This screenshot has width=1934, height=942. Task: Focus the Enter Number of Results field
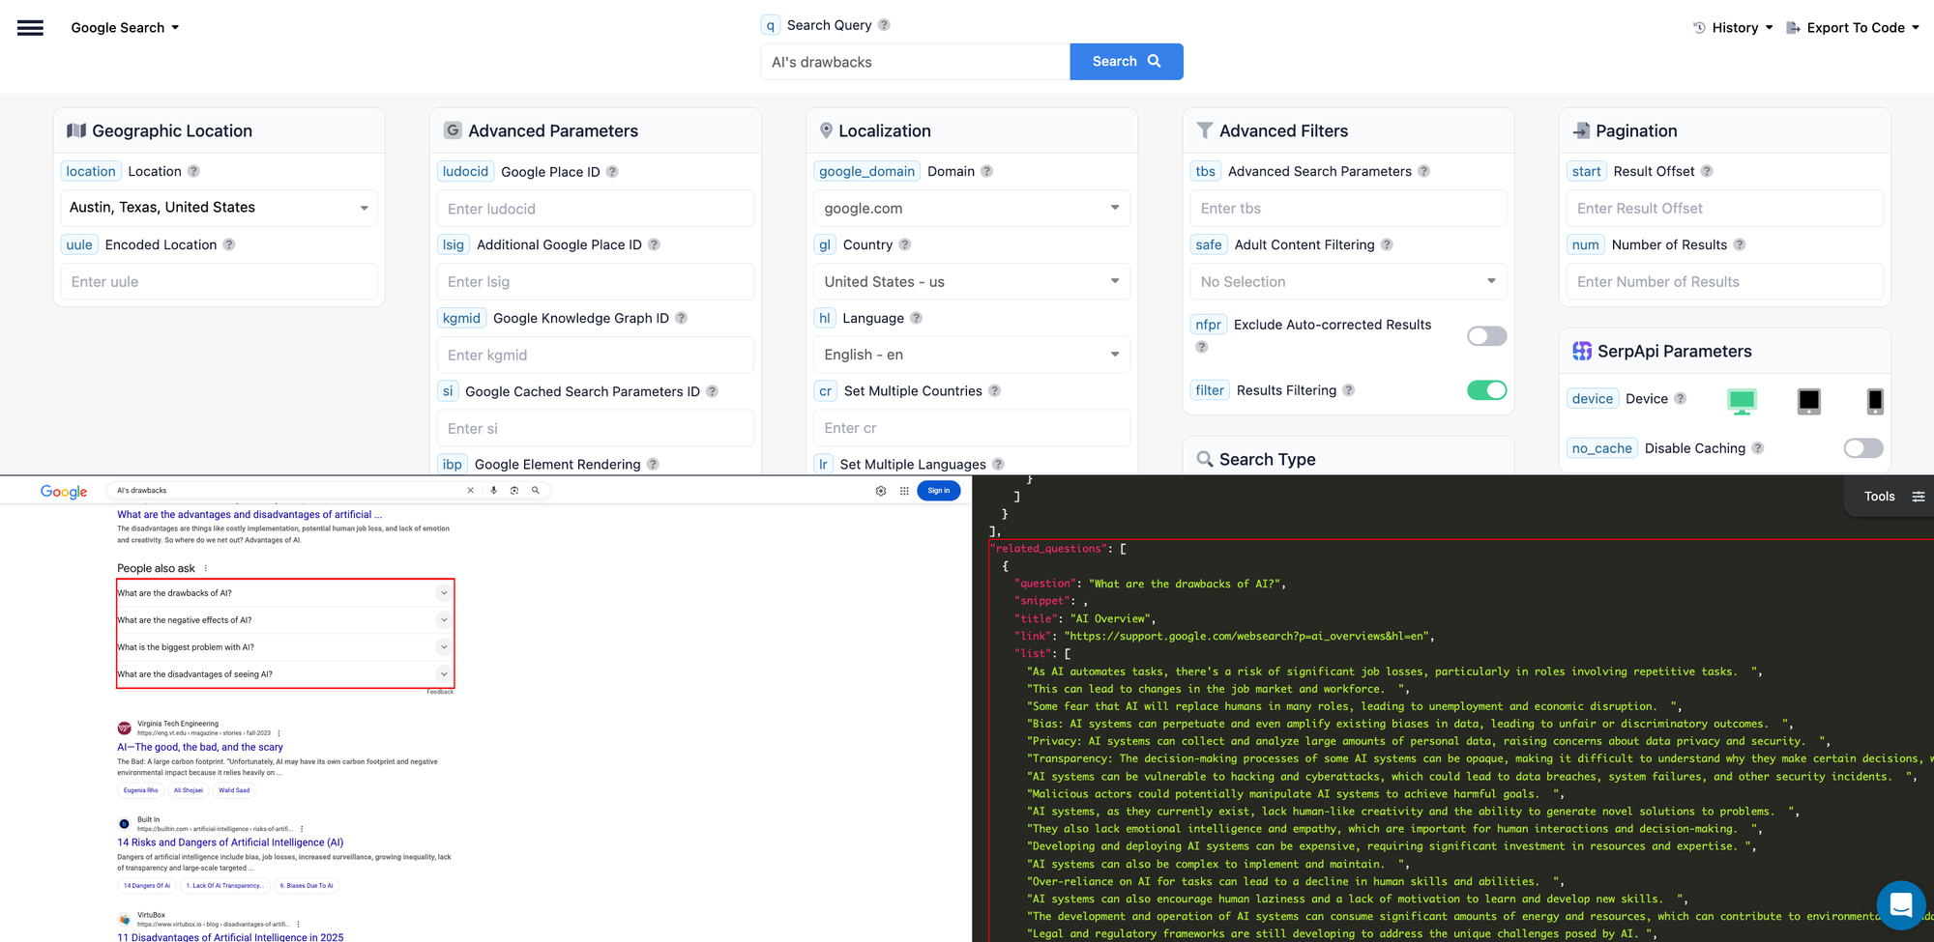pos(1725,281)
